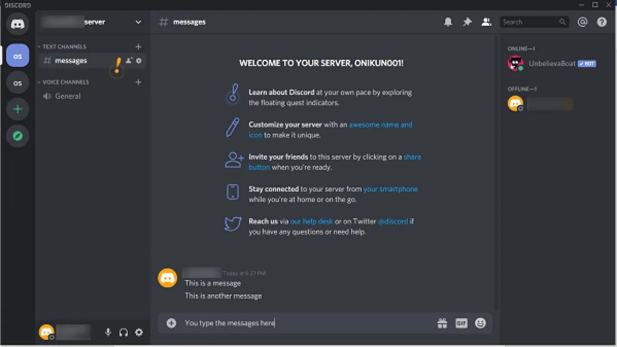Create a new voice channel with the plus icon
The height and width of the screenshot is (347, 617).
pos(138,82)
